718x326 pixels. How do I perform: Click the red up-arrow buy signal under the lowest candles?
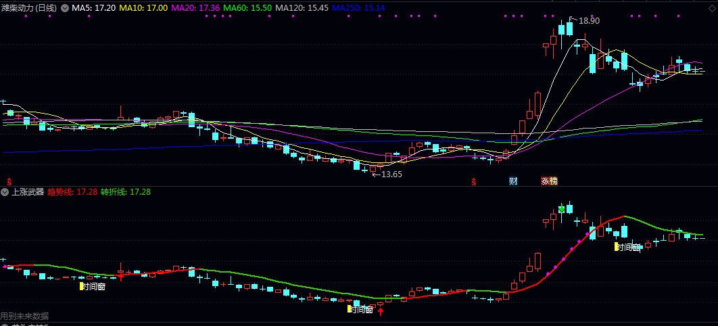(381, 312)
